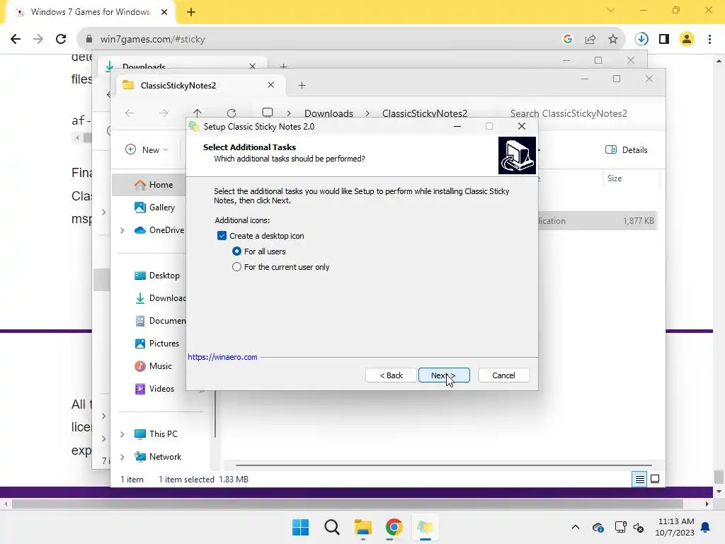Switch Explorer to large thumbnails view
Image resolution: width=725 pixels, height=544 pixels.
(655, 480)
